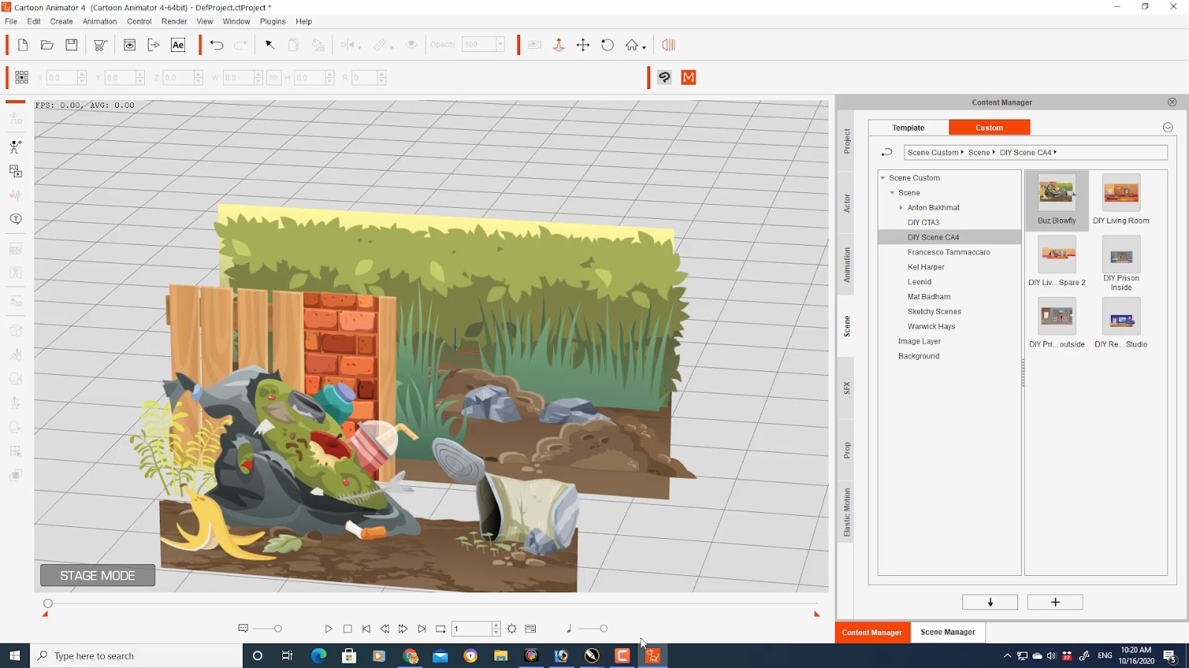Viewport: 1189px width, 668px height.
Task: Click the Preview render icon
Action: 129,45
